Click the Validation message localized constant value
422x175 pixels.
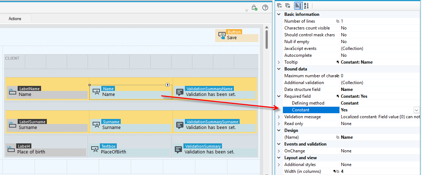[380, 117]
